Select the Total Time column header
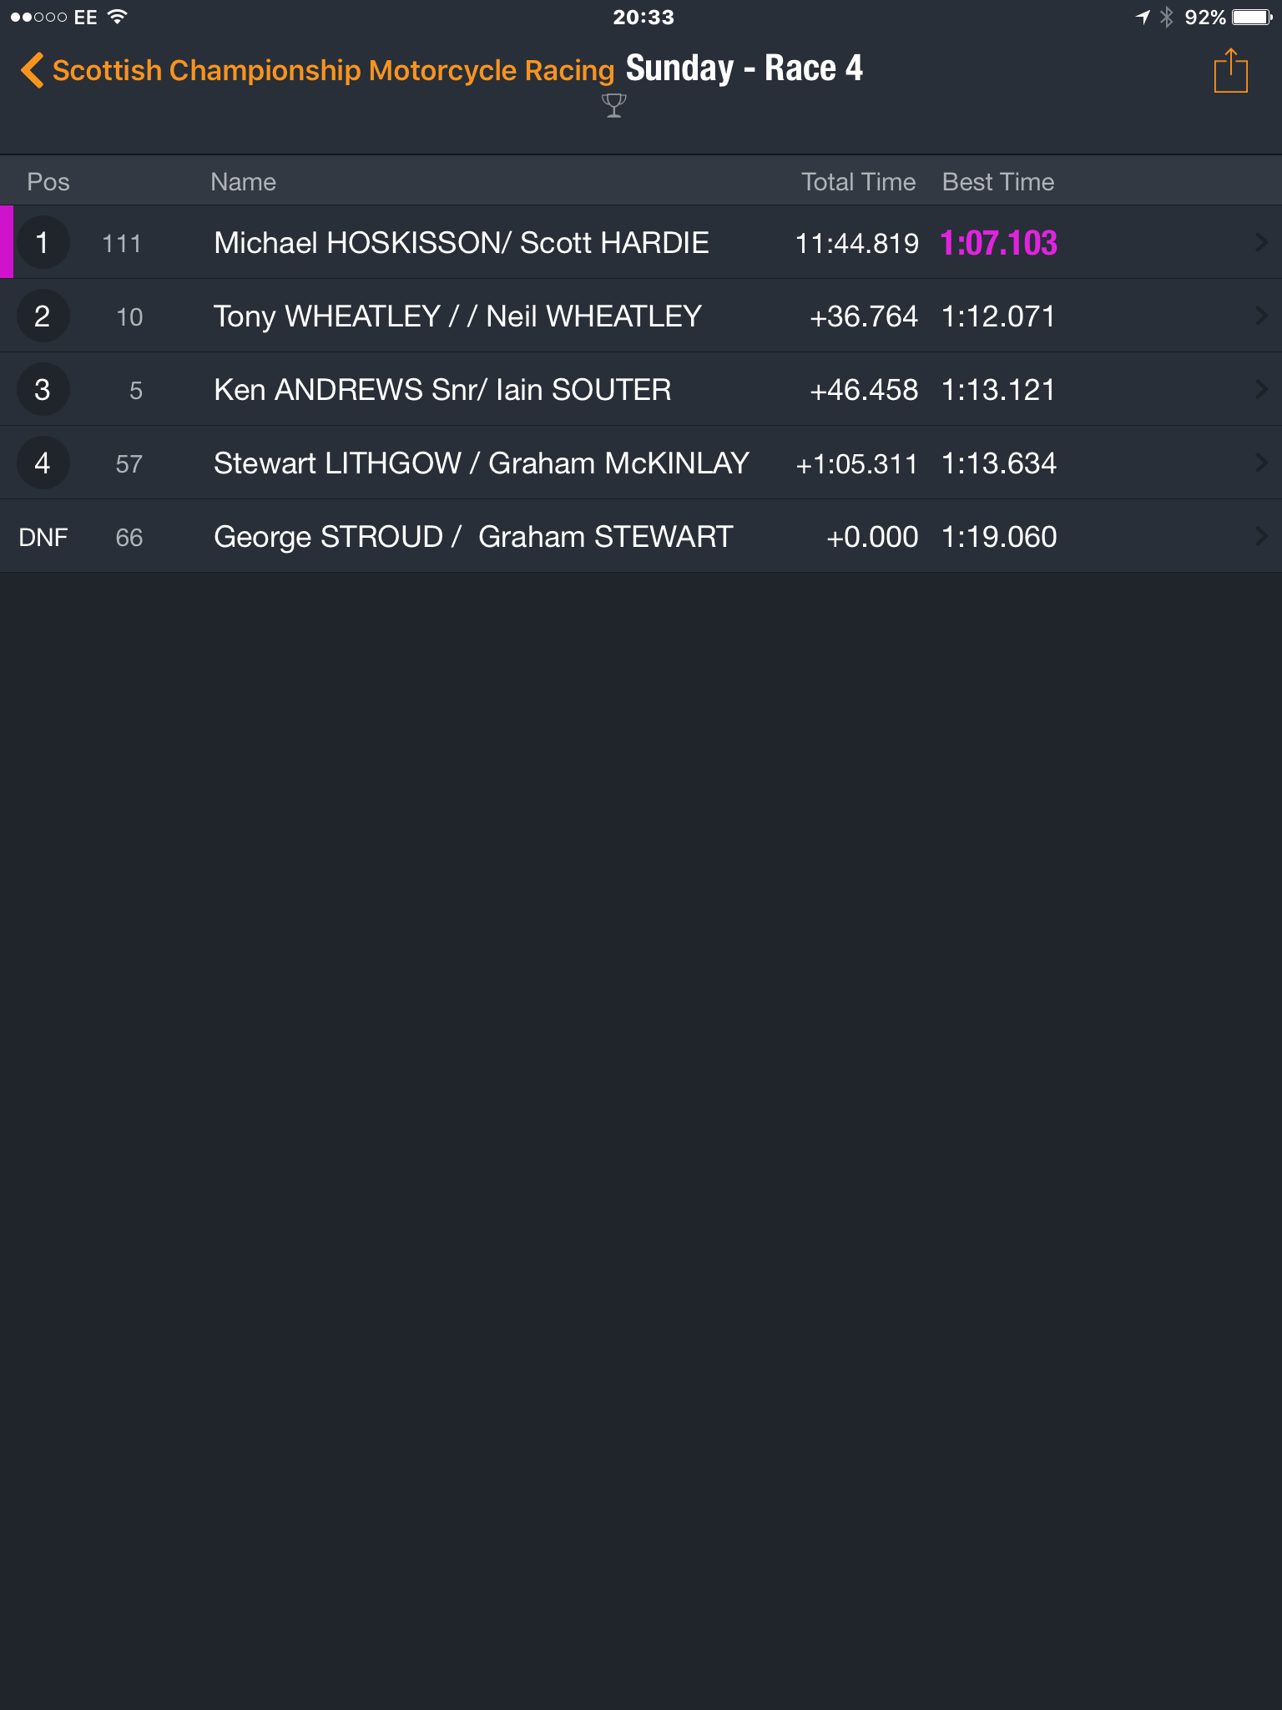 coord(858,182)
